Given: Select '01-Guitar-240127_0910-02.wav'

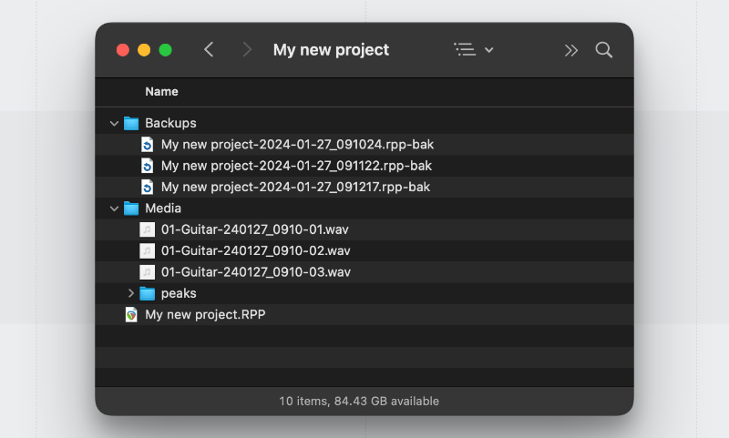Looking at the screenshot, I should [x=256, y=250].
